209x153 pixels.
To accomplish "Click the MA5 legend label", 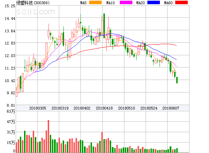I will pyautogui.click(x=84, y=3).
